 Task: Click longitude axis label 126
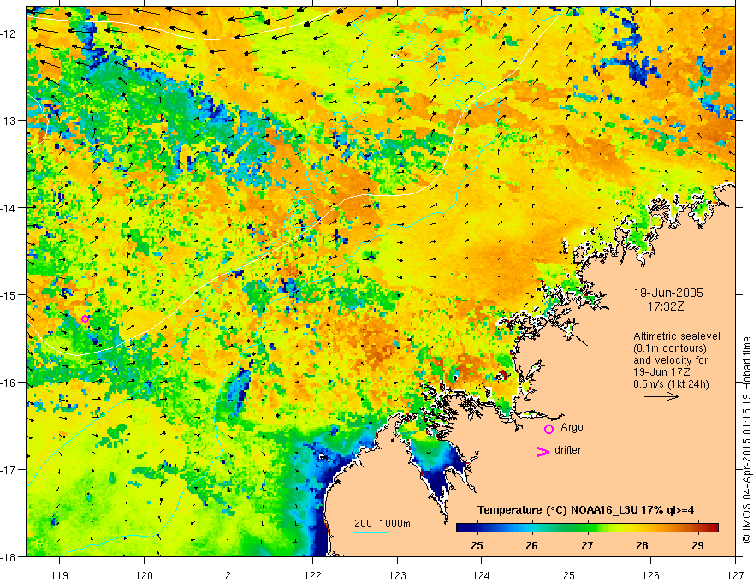click(650, 575)
